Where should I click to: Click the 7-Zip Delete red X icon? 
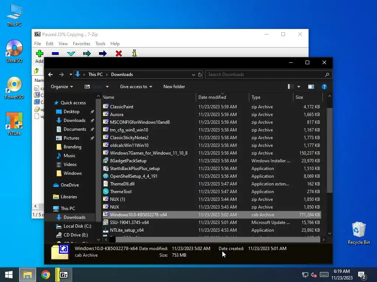119,53
